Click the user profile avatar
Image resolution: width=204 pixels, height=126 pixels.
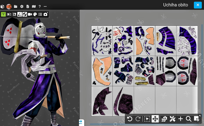[x=9, y=6]
